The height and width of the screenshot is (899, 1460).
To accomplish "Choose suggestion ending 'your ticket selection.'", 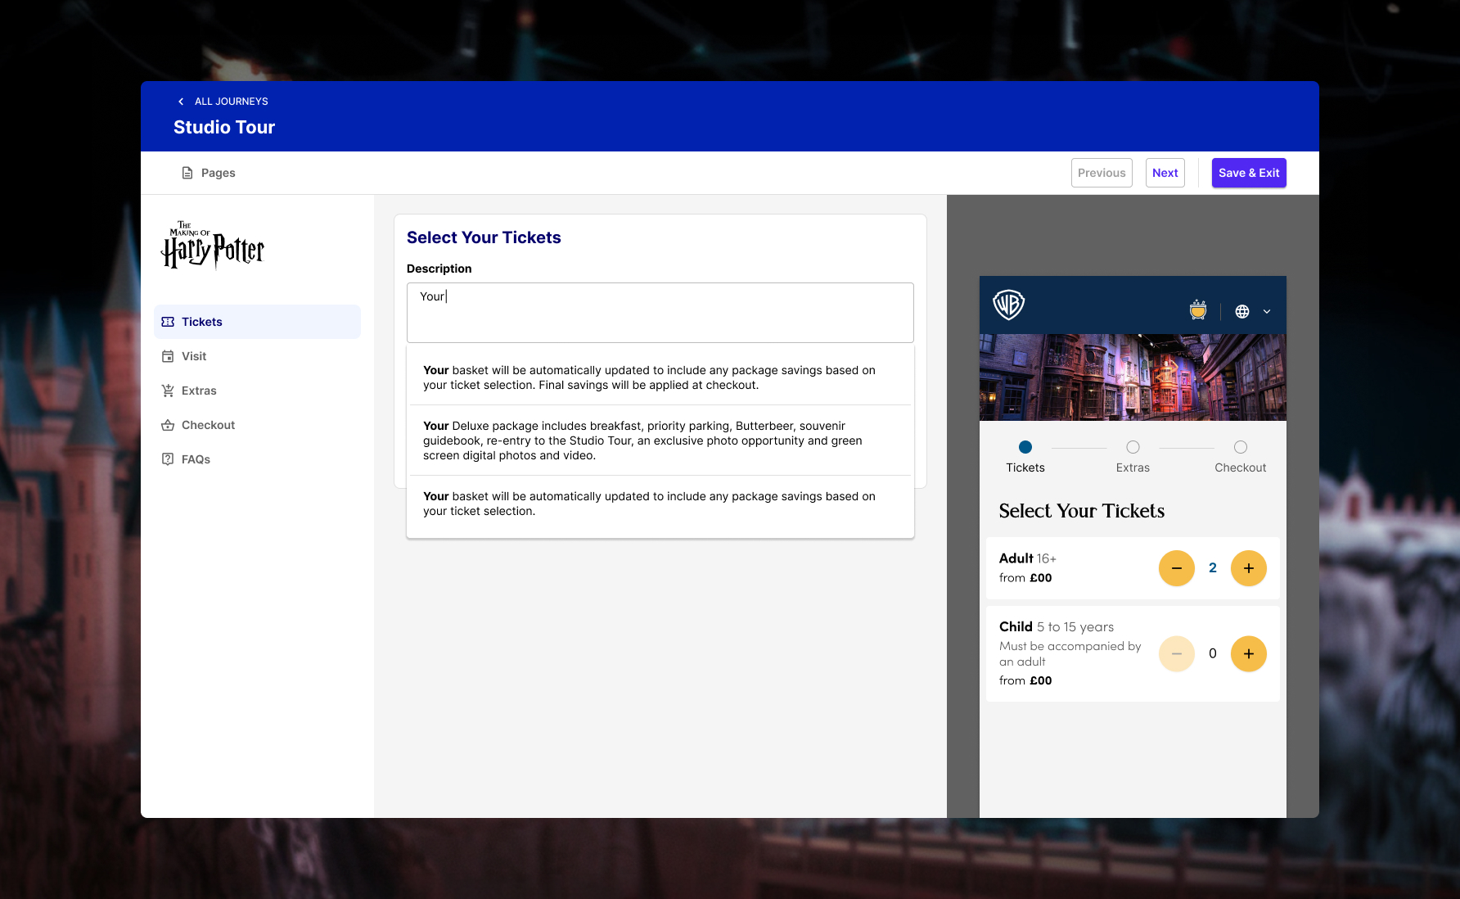I will (x=660, y=504).
